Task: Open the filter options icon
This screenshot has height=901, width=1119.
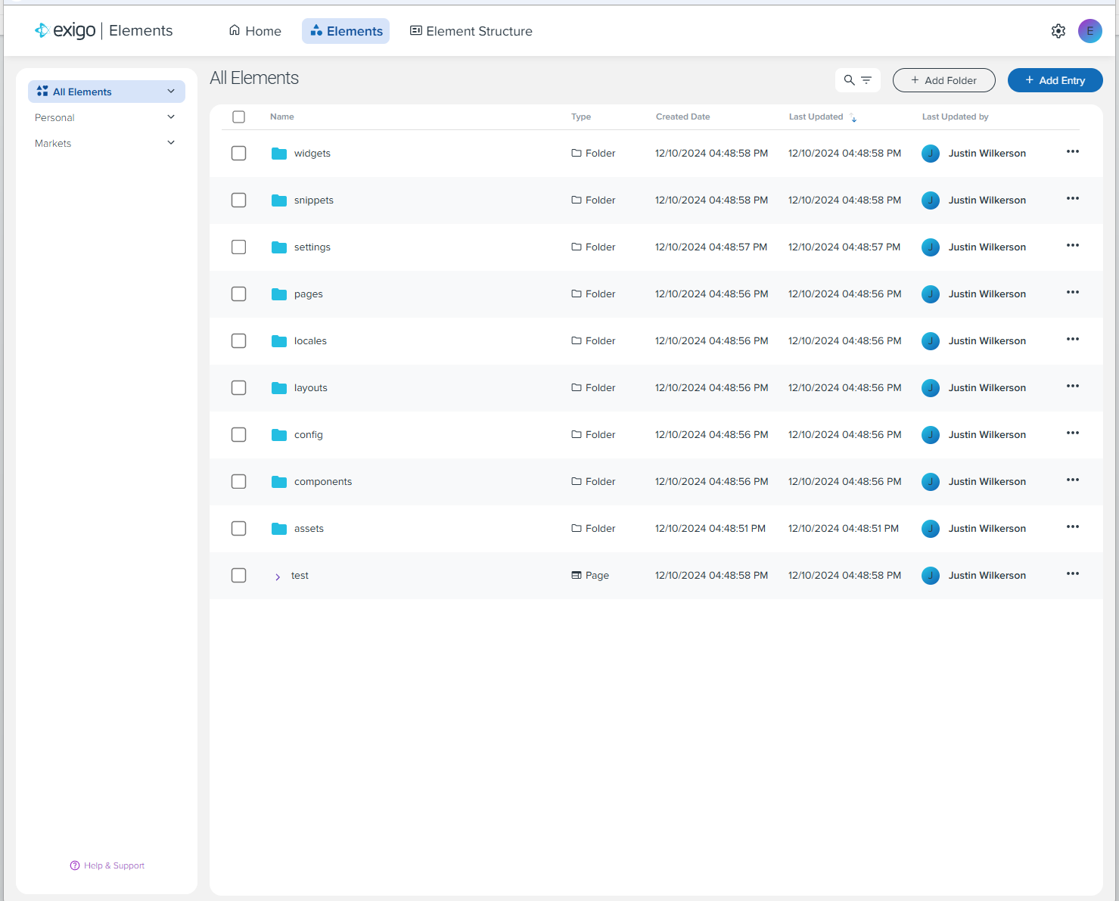Action: click(x=866, y=80)
